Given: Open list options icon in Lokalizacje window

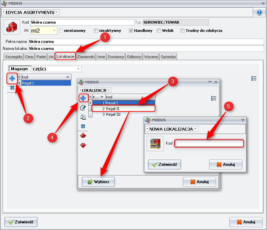Looking at the screenshot, I should 214,98.
